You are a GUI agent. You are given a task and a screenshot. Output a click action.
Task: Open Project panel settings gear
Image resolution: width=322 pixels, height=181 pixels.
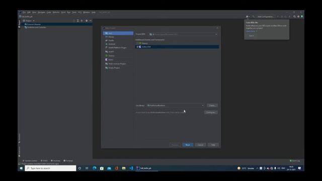(x=87, y=21)
